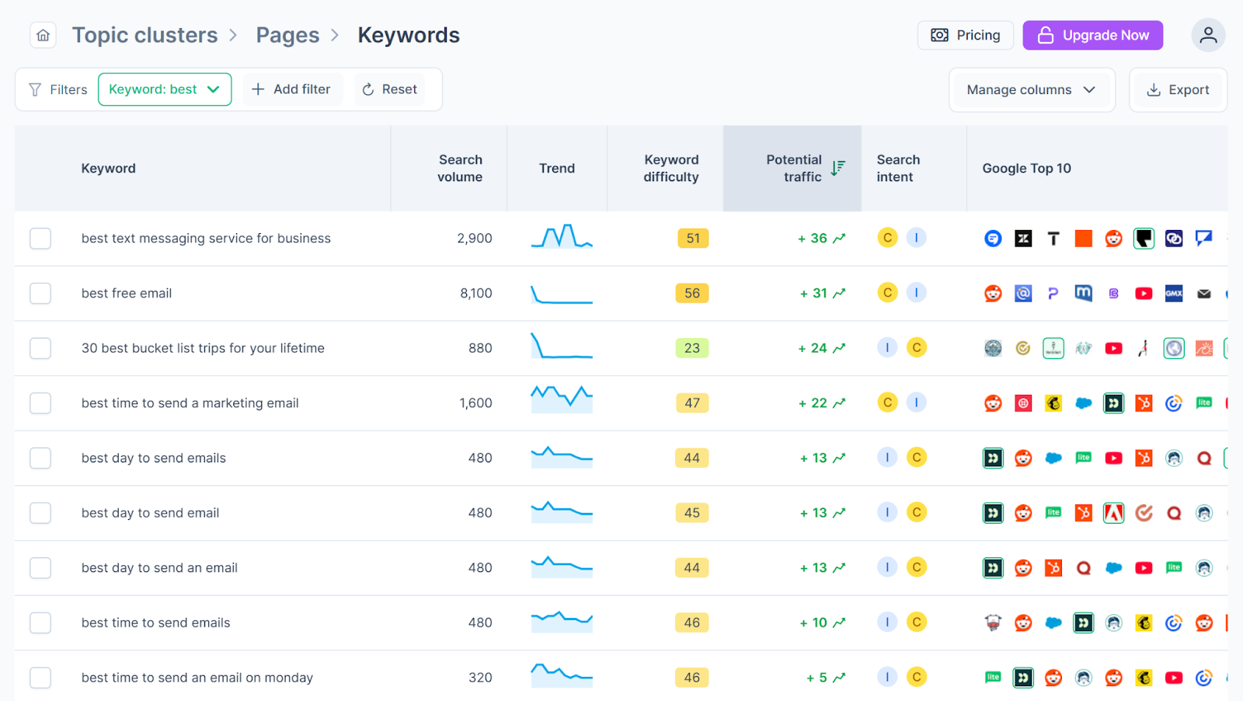Click the Potential traffic sort icon
This screenshot has width=1243, height=701.
(837, 168)
